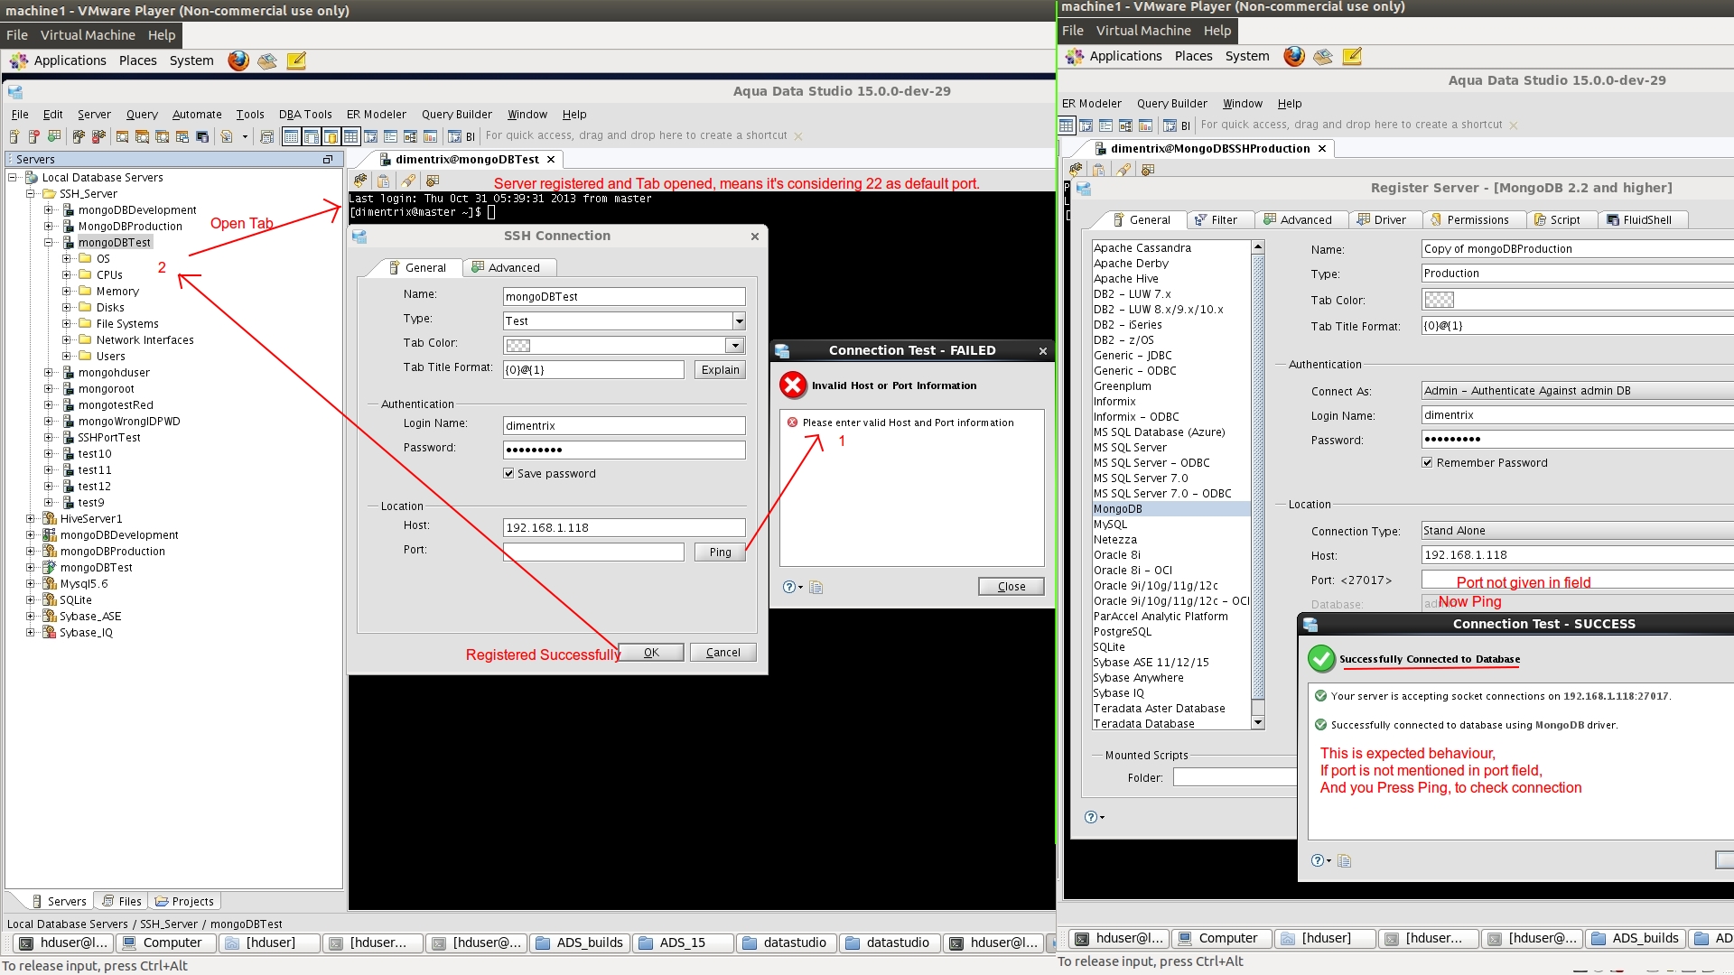The height and width of the screenshot is (975, 1734).
Task: Toggle the Remember Password checkbox
Action: point(1427,462)
